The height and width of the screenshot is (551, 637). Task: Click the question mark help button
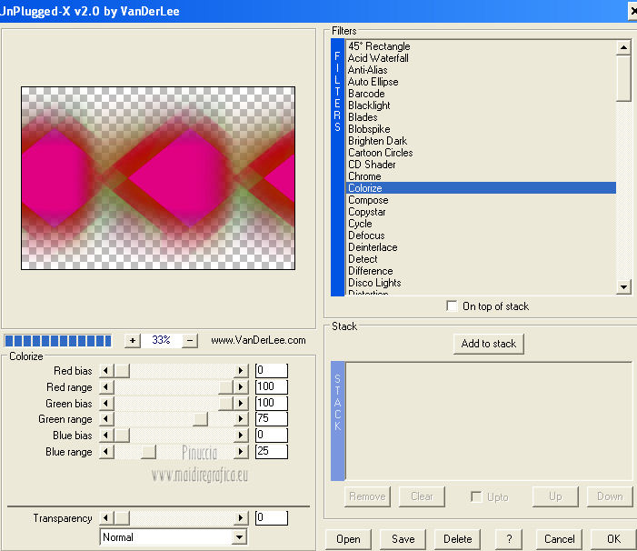(509, 539)
